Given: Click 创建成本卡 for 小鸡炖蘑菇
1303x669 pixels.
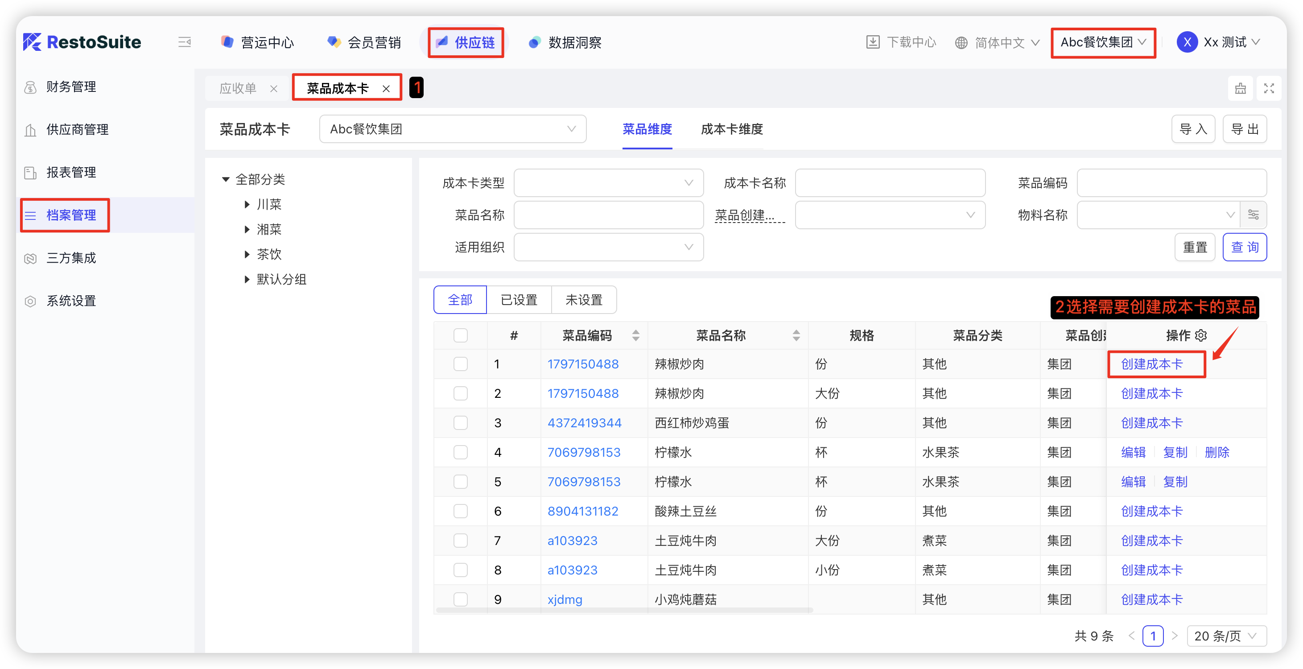Looking at the screenshot, I should (x=1152, y=599).
